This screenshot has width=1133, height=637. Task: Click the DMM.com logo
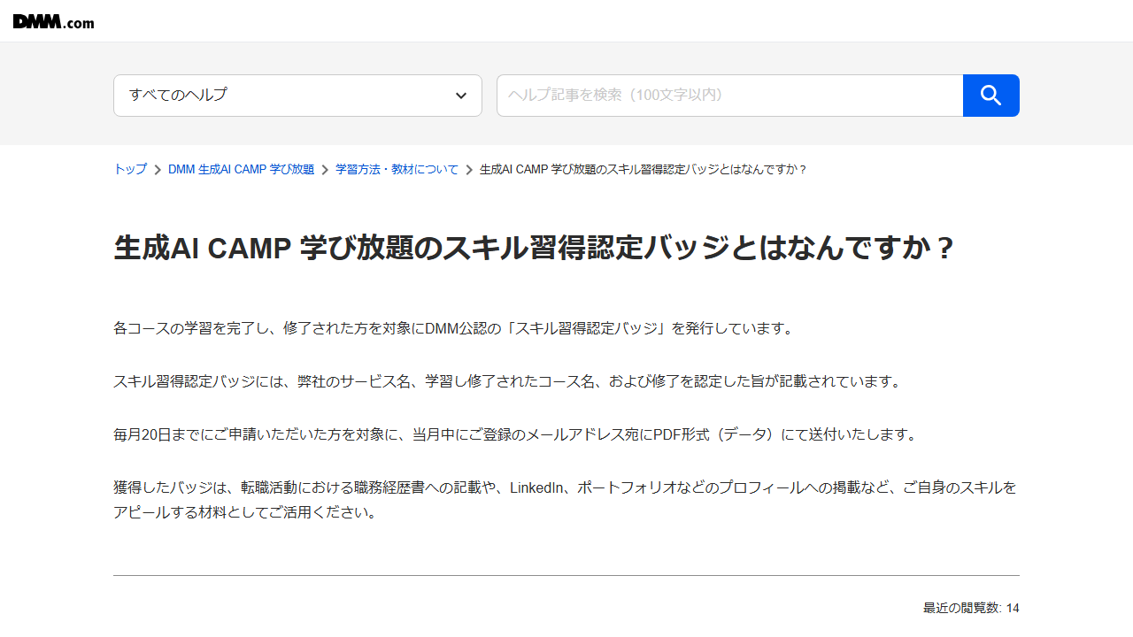click(53, 21)
